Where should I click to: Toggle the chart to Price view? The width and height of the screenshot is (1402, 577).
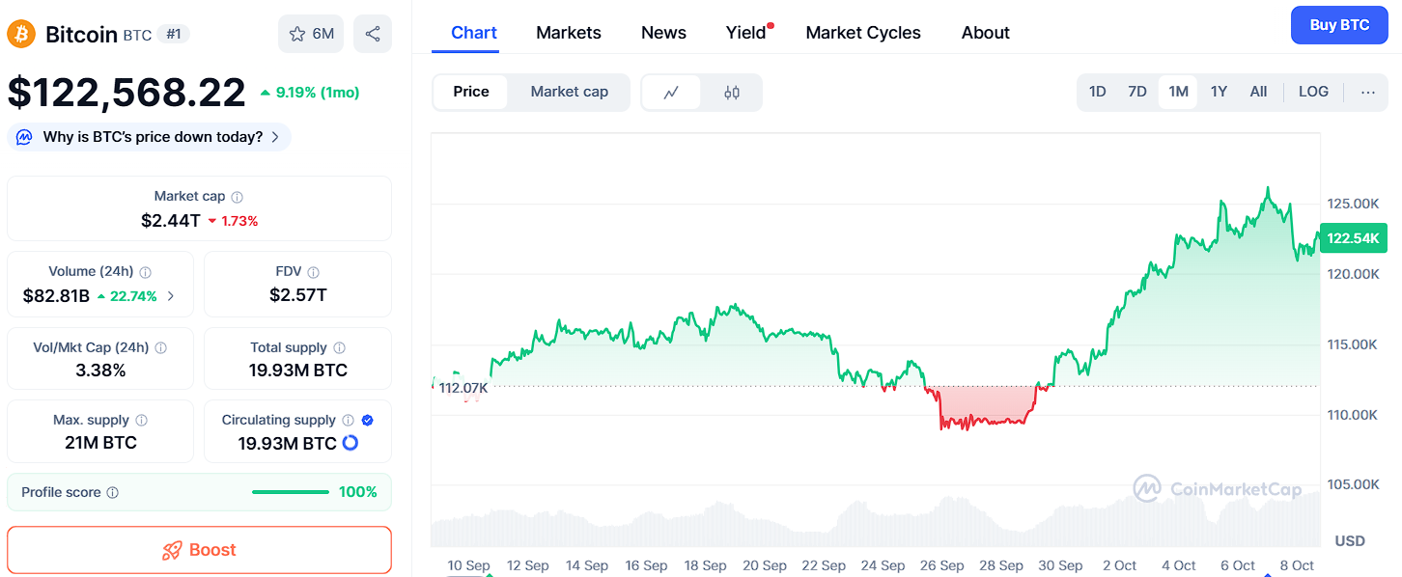(471, 92)
